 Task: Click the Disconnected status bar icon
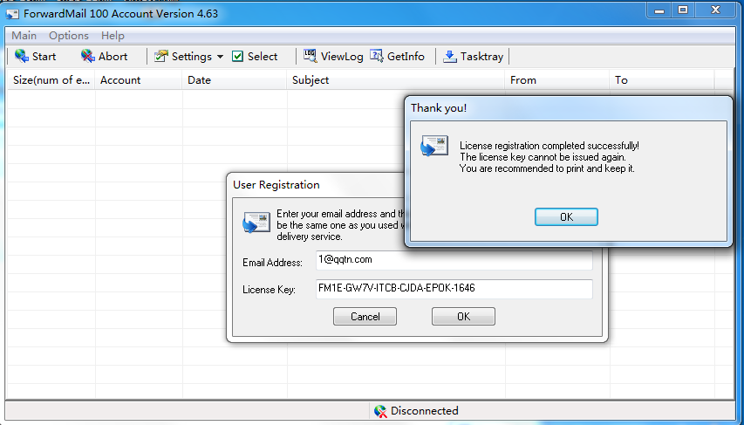pos(379,411)
